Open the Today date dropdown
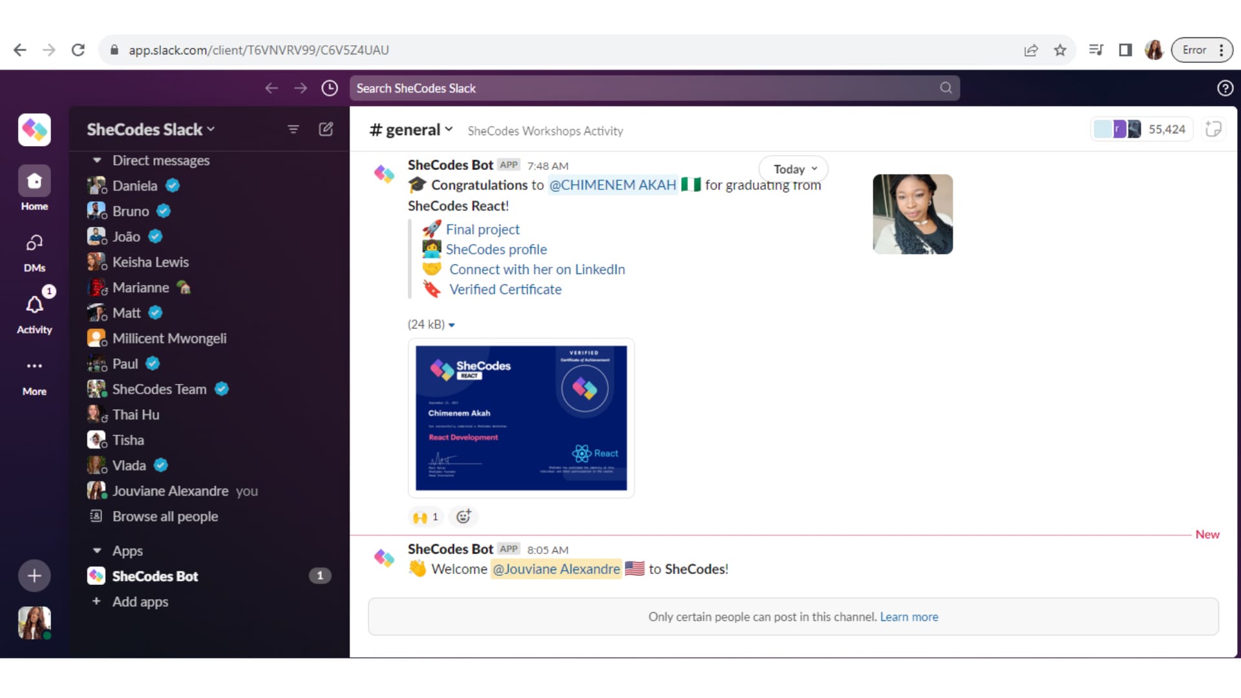This screenshot has width=1241, height=698. click(794, 169)
